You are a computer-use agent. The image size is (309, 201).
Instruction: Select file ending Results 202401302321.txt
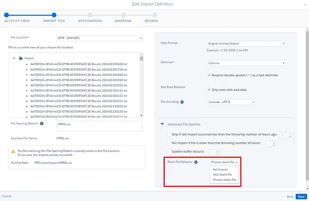click(79, 101)
